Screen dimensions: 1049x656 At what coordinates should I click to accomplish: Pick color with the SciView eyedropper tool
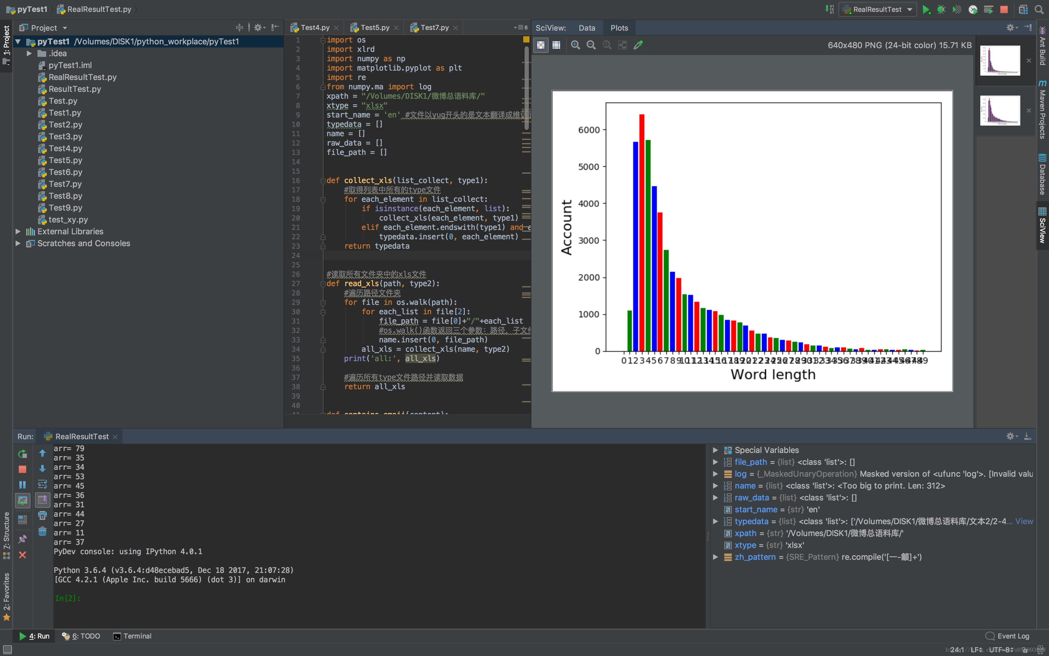tap(638, 45)
